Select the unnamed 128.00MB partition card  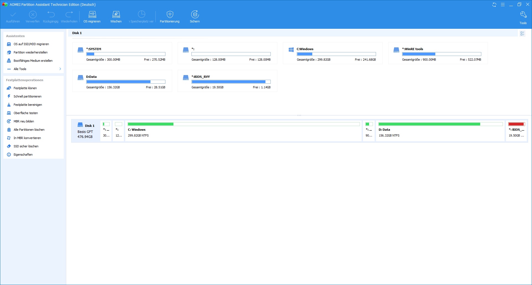pos(227,53)
